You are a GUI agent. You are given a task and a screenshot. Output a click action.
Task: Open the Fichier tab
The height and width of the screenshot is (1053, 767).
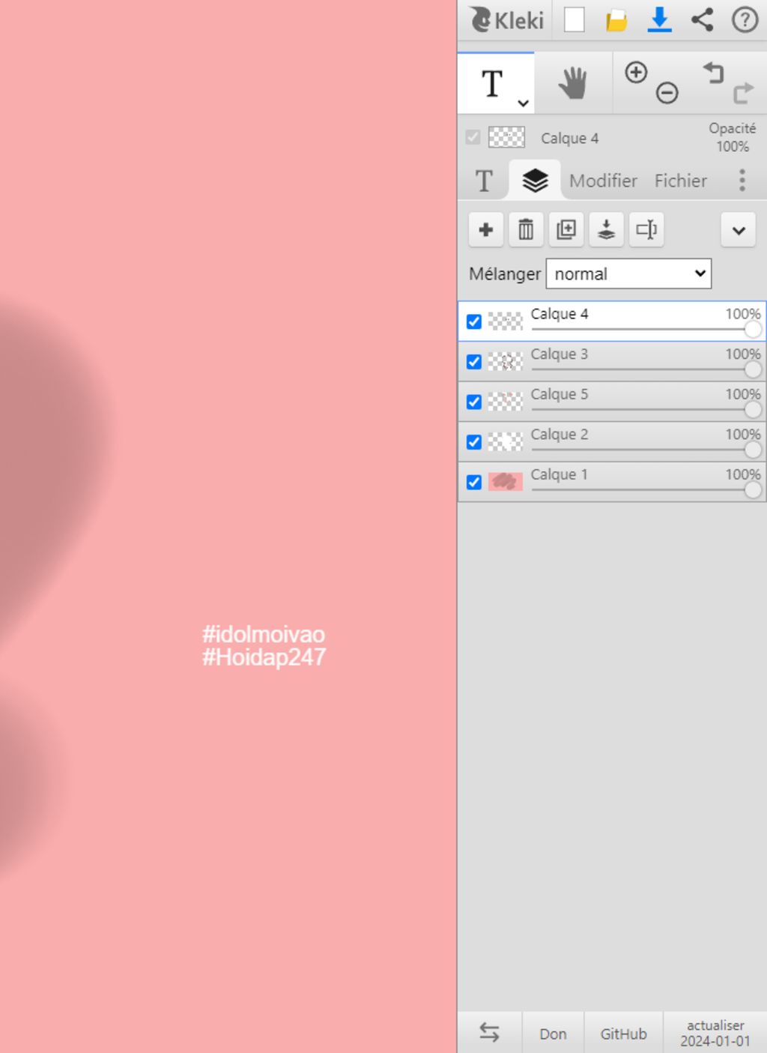click(x=680, y=181)
